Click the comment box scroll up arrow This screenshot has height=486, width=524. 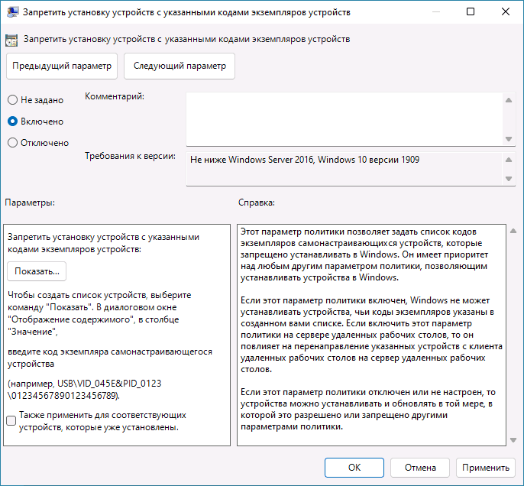tap(509, 100)
